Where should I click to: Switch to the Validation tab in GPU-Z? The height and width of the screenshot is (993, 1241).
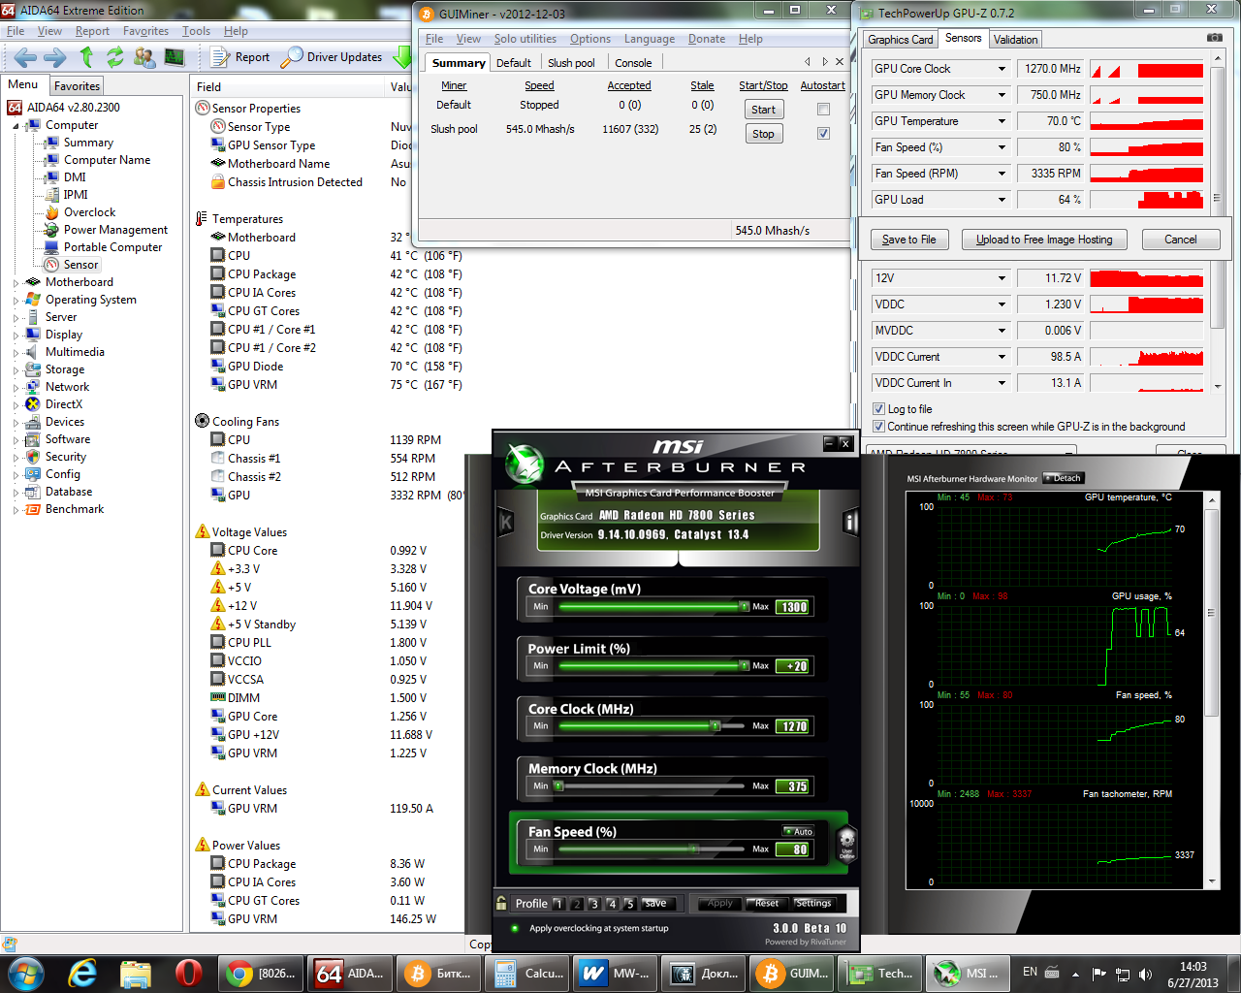pyautogui.click(x=1015, y=40)
